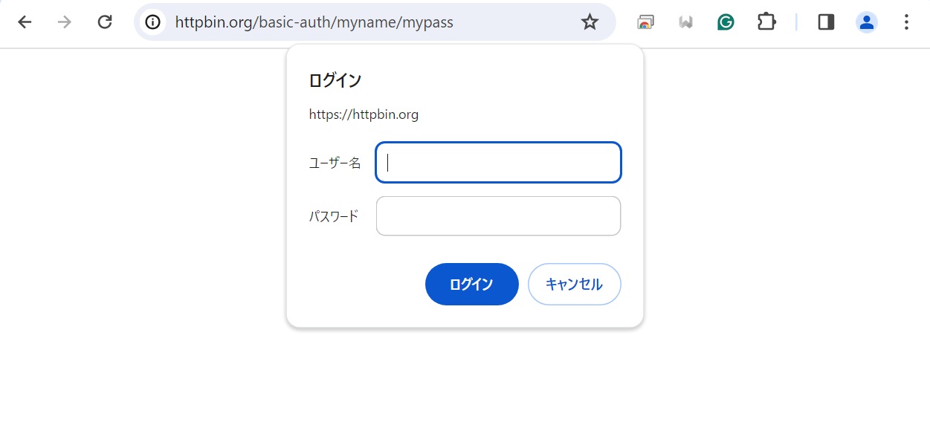
Task: Click the gray W extension icon
Action: (x=685, y=22)
